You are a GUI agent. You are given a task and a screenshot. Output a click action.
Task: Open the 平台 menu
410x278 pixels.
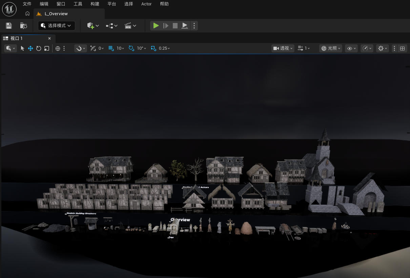[112, 4]
